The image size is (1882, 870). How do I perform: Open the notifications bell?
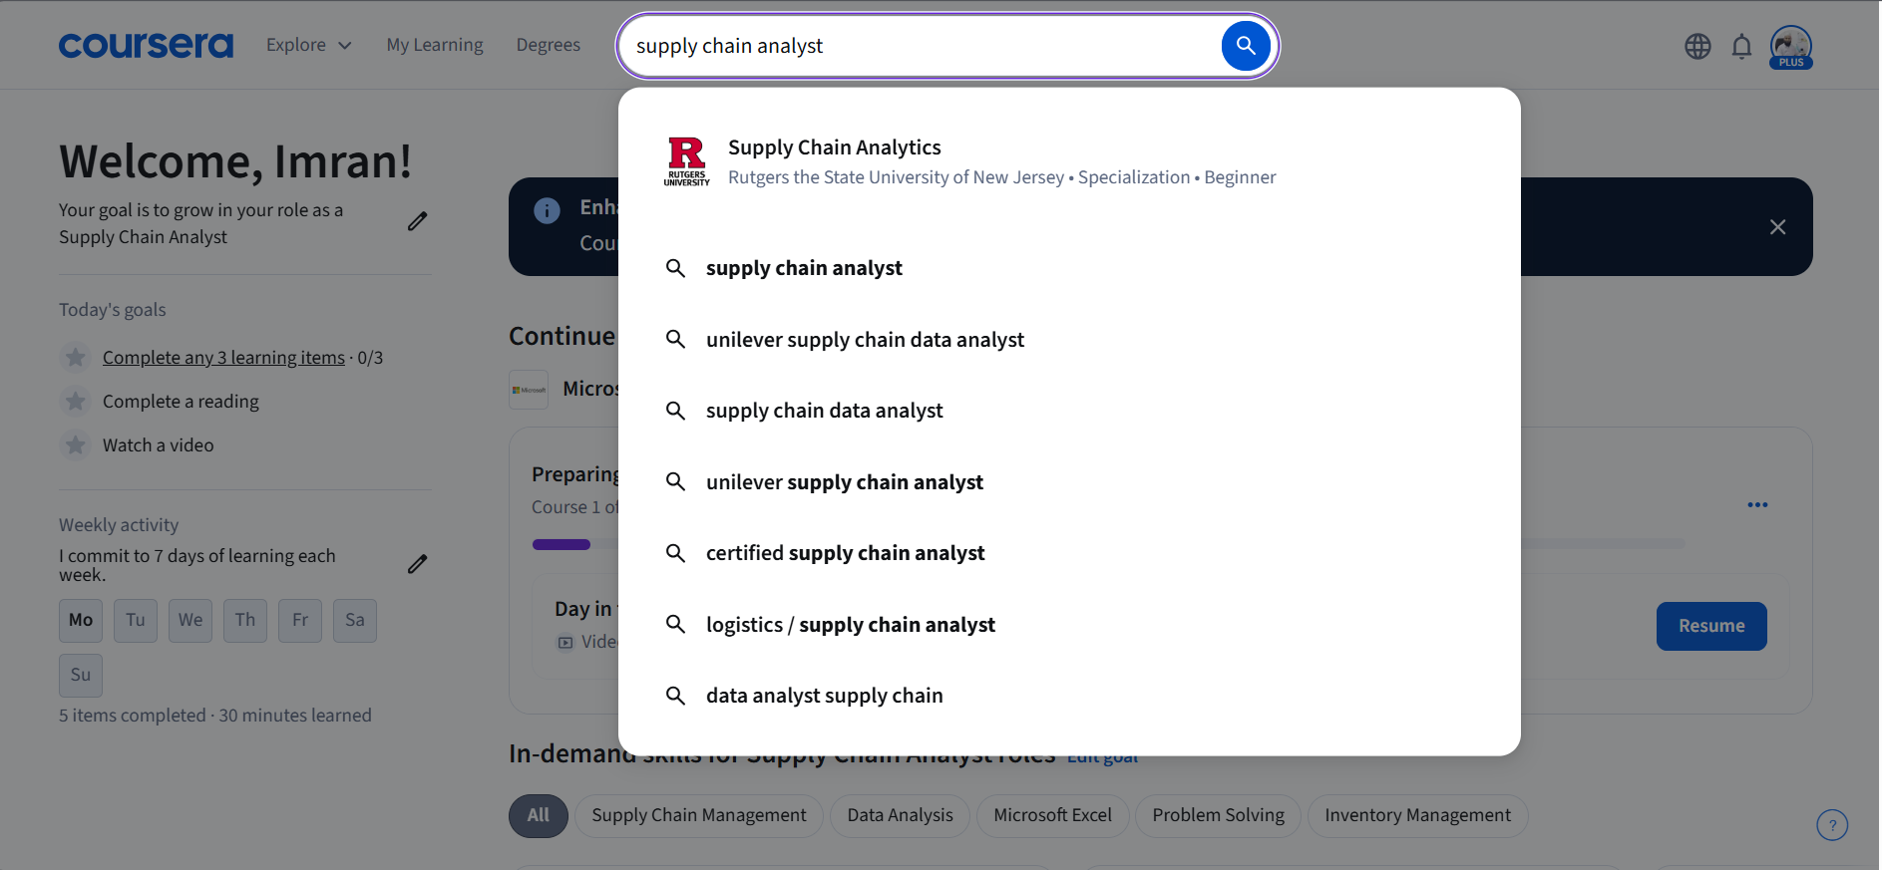(1741, 46)
